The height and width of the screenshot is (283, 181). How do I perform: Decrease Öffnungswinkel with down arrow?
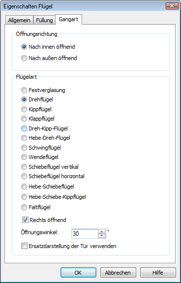[102, 236]
